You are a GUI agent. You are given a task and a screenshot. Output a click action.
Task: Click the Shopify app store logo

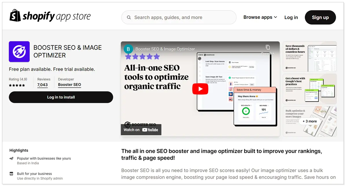point(50,16)
